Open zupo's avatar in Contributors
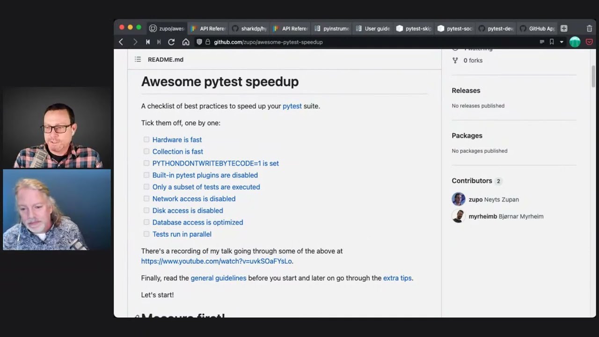599x337 pixels. click(459, 199)
